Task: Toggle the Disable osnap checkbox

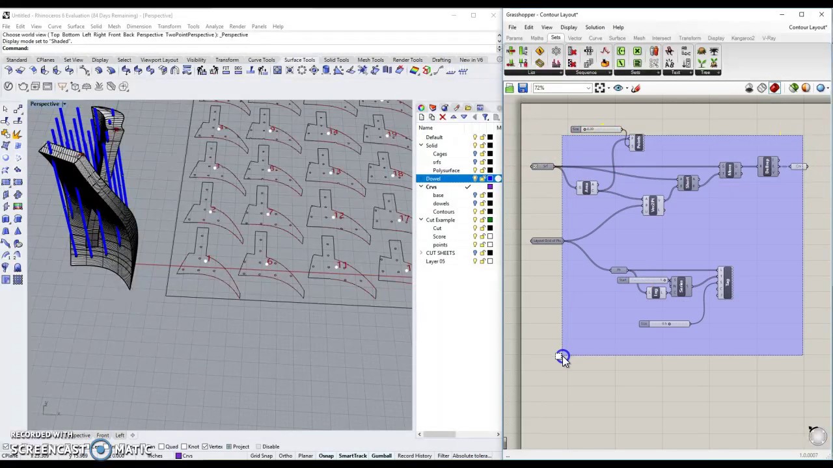Action: click(258, 447)
